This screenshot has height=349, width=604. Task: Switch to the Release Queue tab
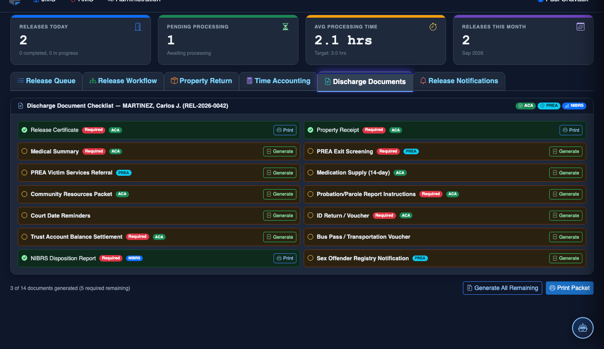point(47,81)
